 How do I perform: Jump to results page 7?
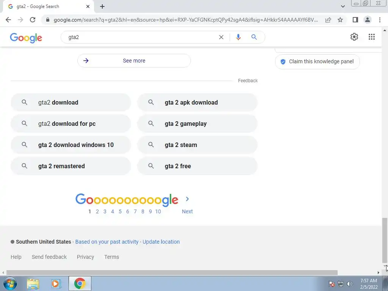click(x=135, y=211)
